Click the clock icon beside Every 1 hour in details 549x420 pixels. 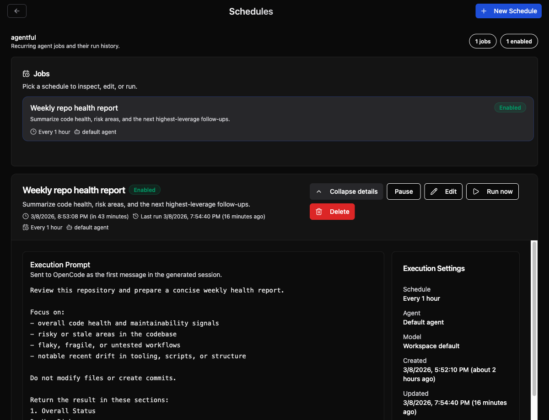tap(26, 227)
